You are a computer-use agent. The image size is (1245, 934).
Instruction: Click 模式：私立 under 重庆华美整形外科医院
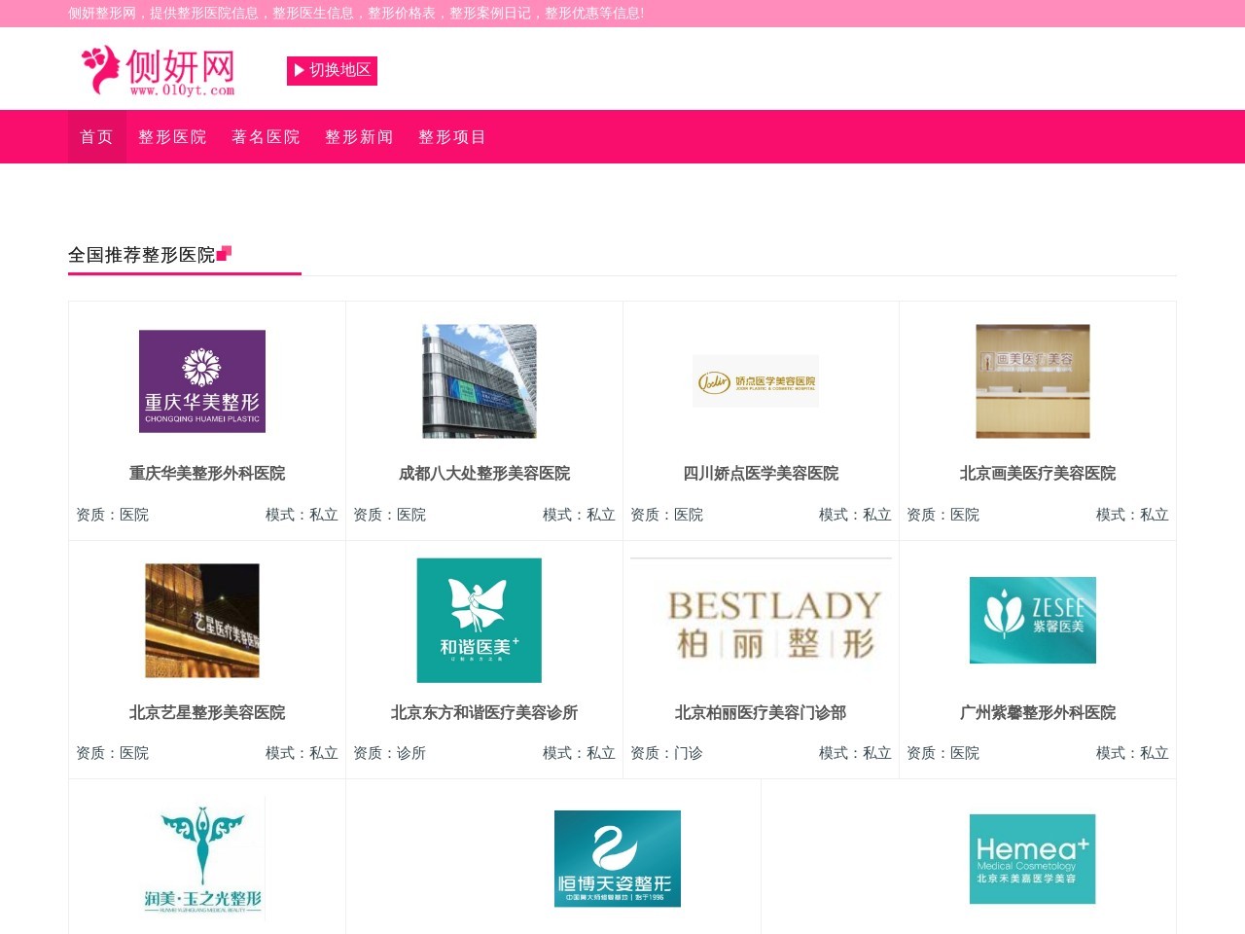click(x=302, y=515)
